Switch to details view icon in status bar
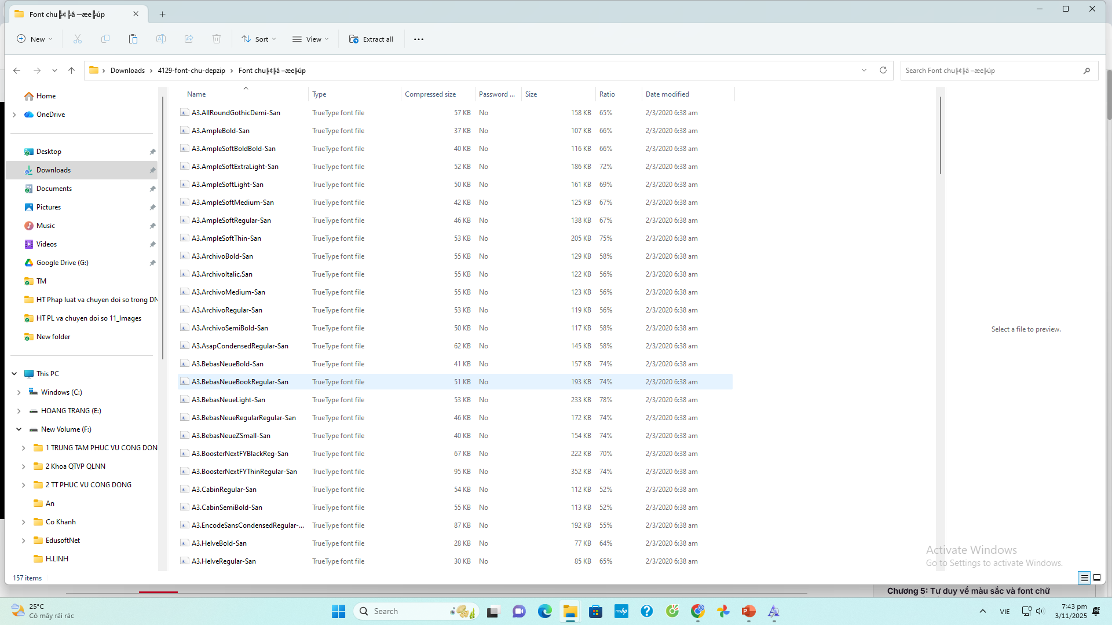The image size is (1112, 625). [x=1084, y=578]
